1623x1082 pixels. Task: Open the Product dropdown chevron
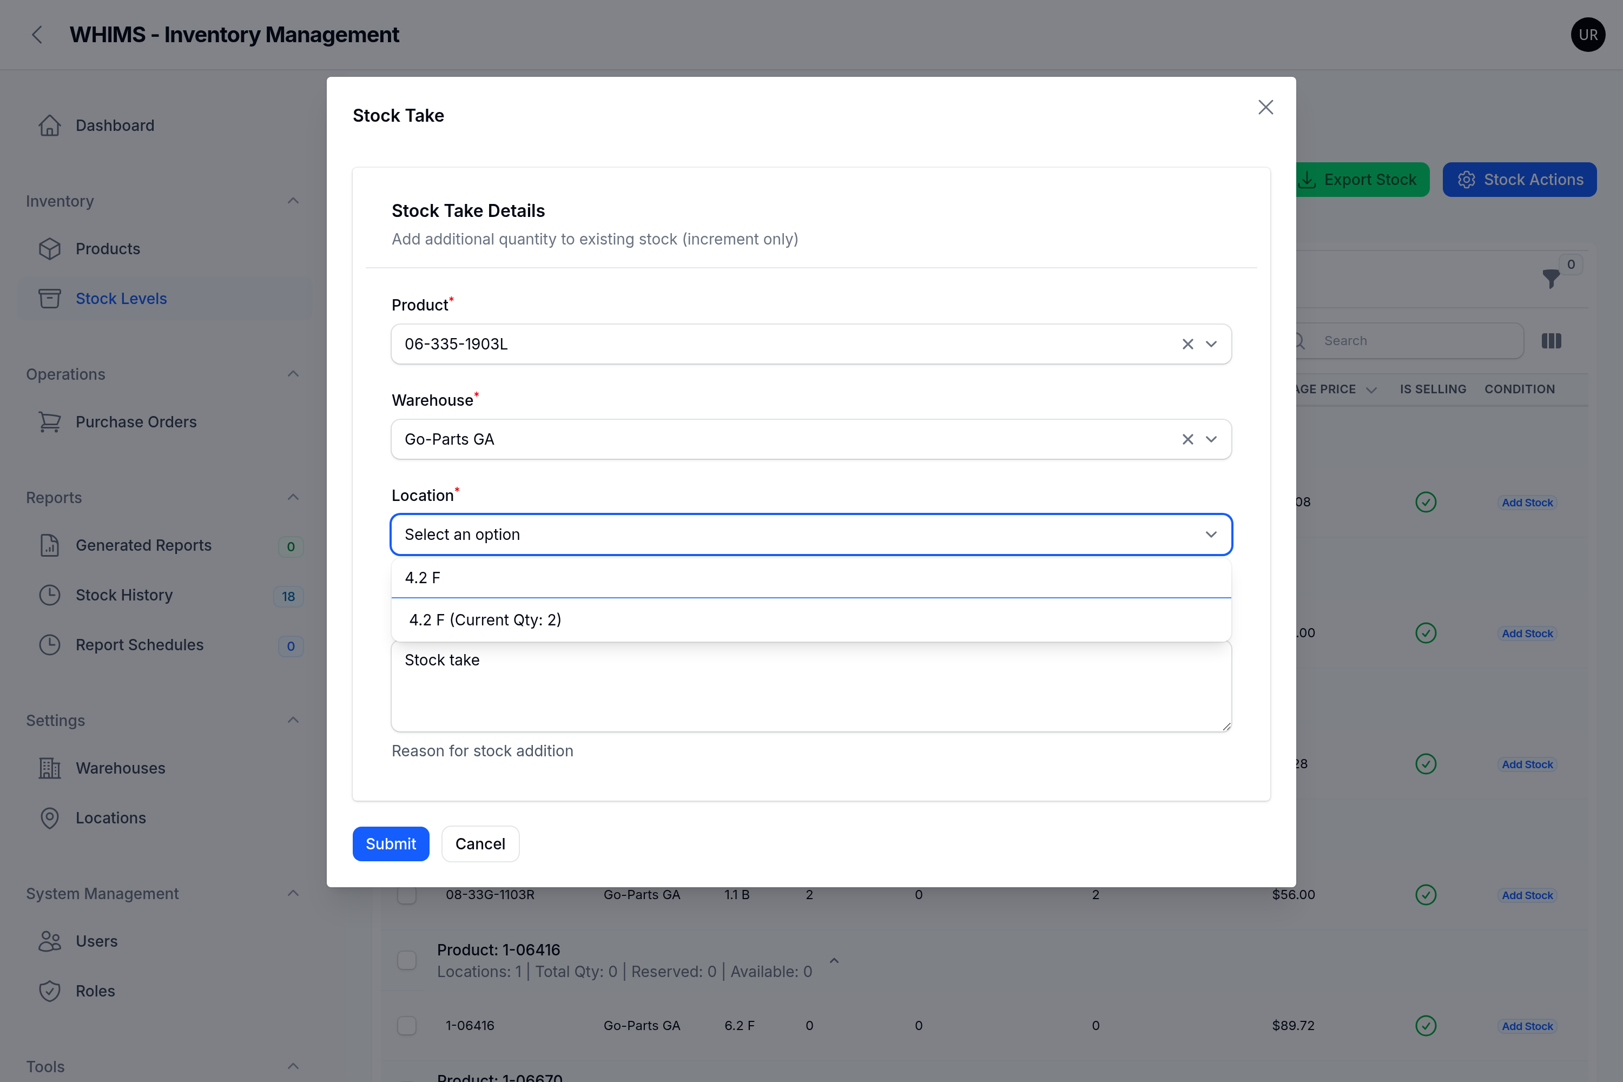coord(1211,344)
